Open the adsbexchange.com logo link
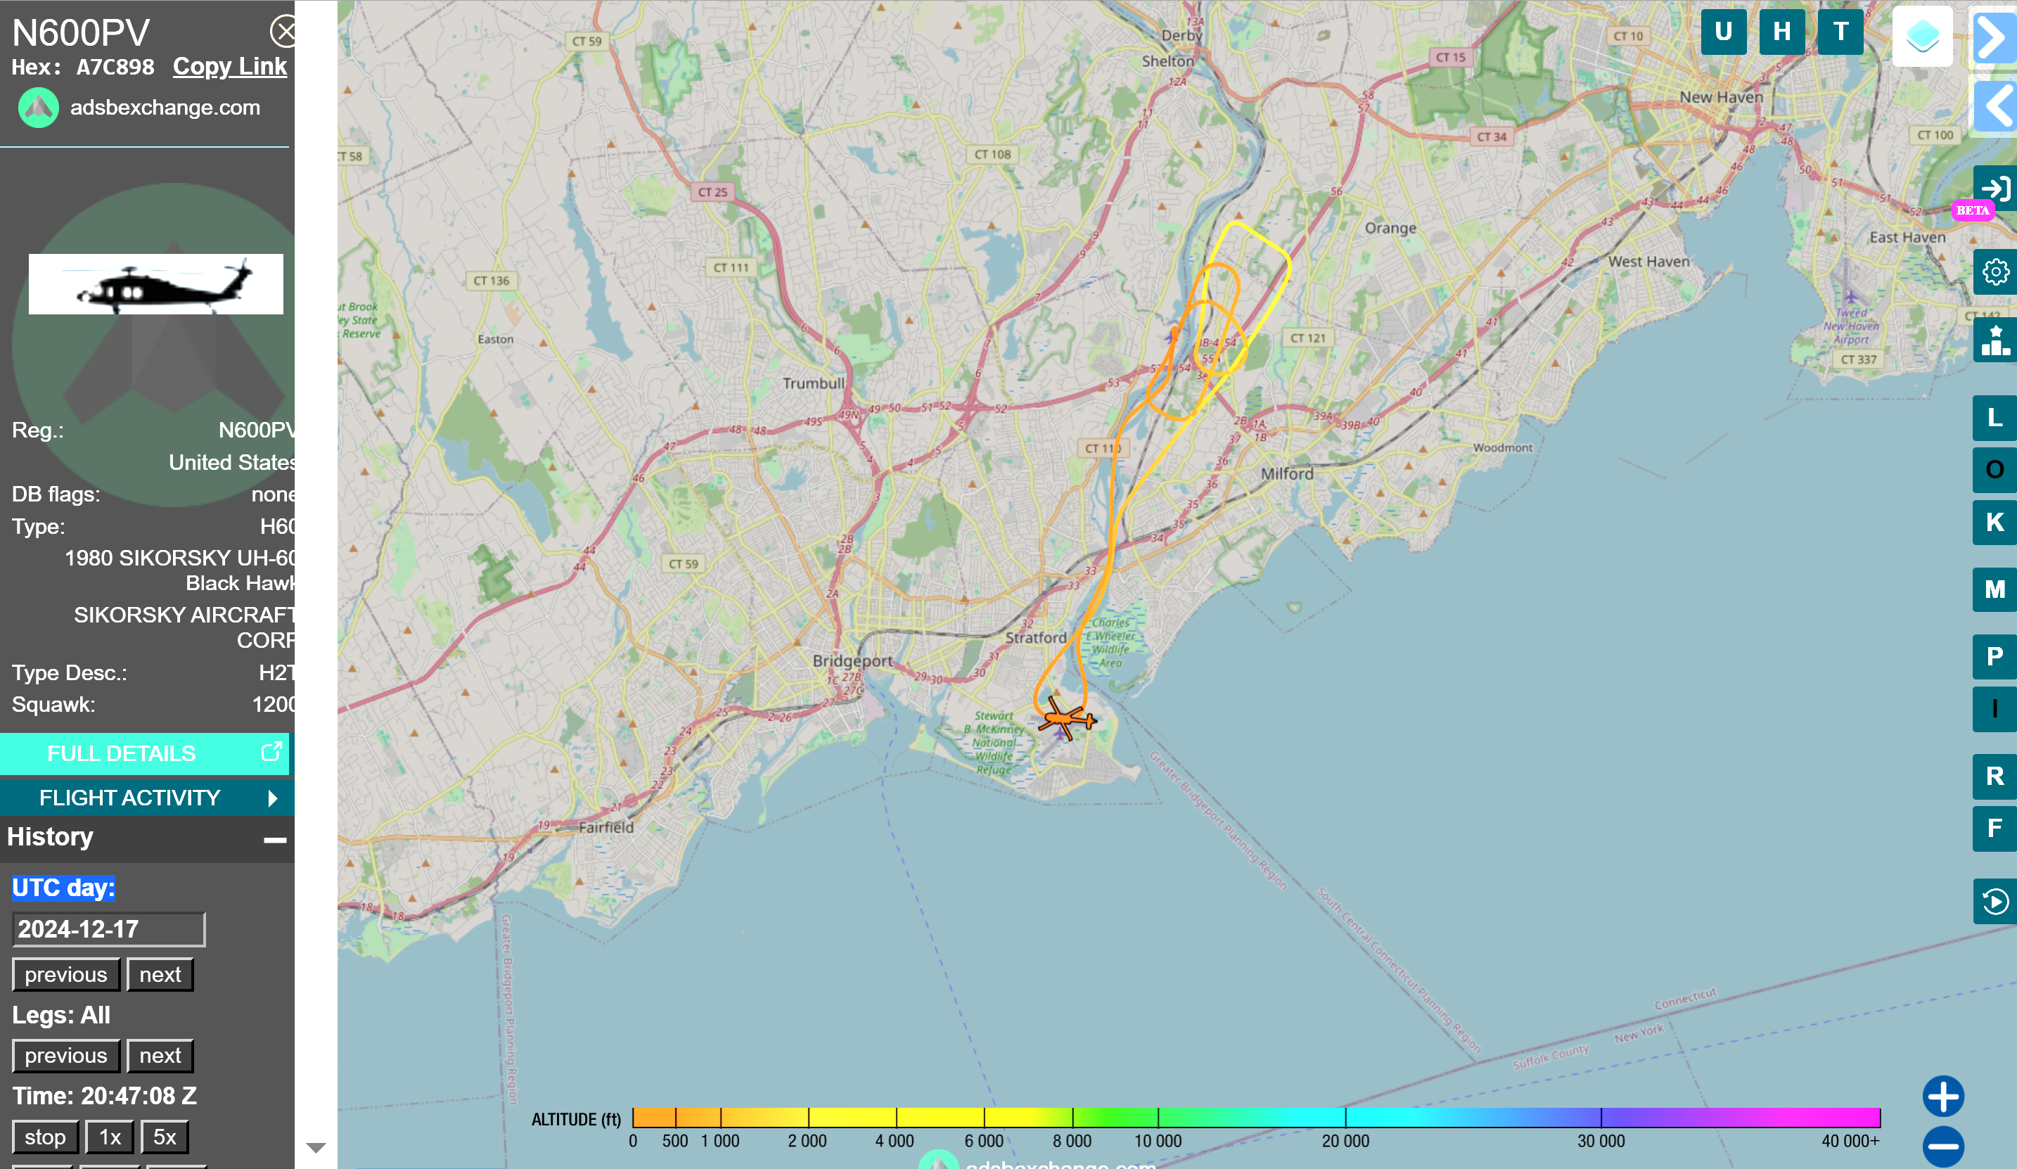 (x=139, y=108)
